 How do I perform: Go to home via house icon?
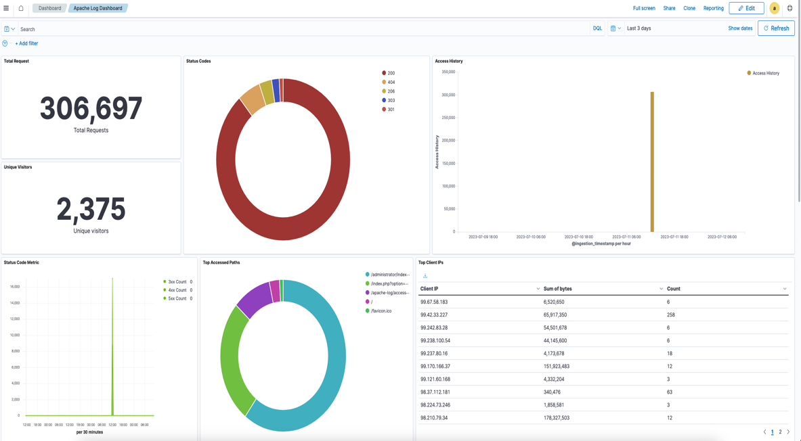click(21, 8)
